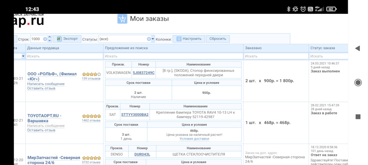Click the Экспорт button

[x=67, y=39]
